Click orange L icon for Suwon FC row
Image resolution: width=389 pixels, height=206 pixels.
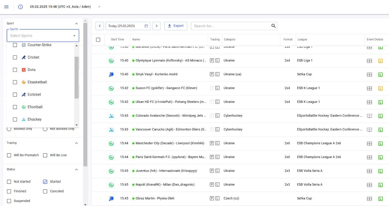coord(380,88)
